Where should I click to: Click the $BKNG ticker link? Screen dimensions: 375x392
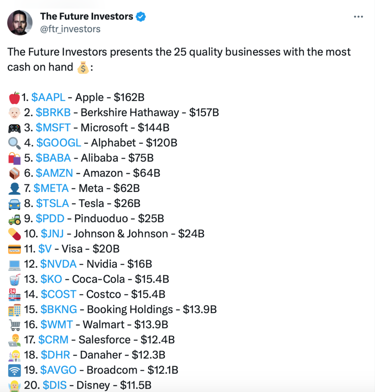pyautogui.click(x=59, y=309)
